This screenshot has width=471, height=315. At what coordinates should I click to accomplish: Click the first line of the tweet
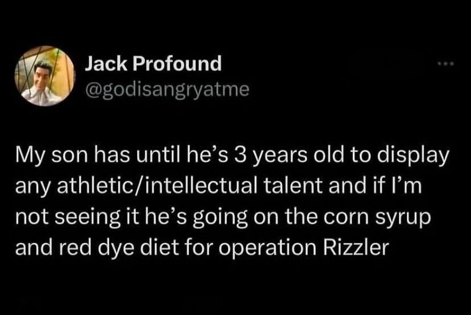pyautogui.click(x=233, y=155)
